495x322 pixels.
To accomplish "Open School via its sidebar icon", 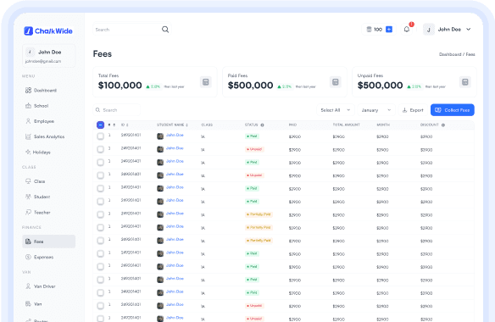I will pos(28,106).
